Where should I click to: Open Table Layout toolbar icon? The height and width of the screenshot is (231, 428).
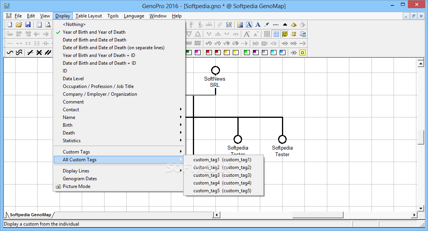coord(39,24)
